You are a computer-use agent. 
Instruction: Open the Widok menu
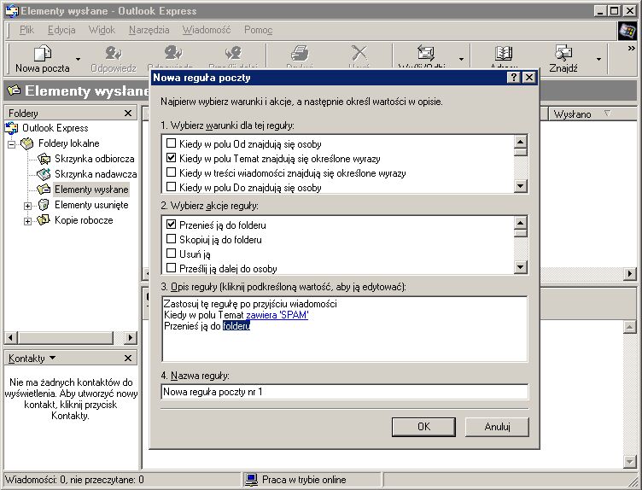click(x=102, y=30)
